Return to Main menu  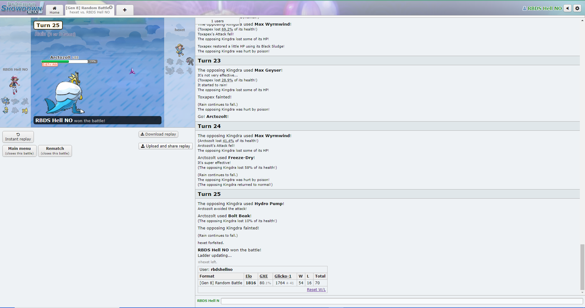19,151
